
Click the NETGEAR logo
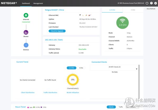coord(9,3)
